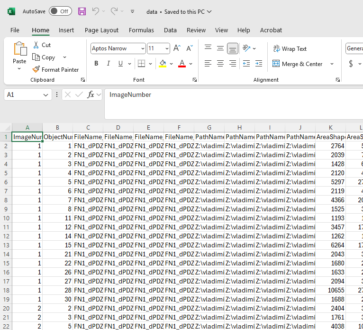Toggle the AutoSave switch
The image size is (363, 330).
[x=60, y=11]
